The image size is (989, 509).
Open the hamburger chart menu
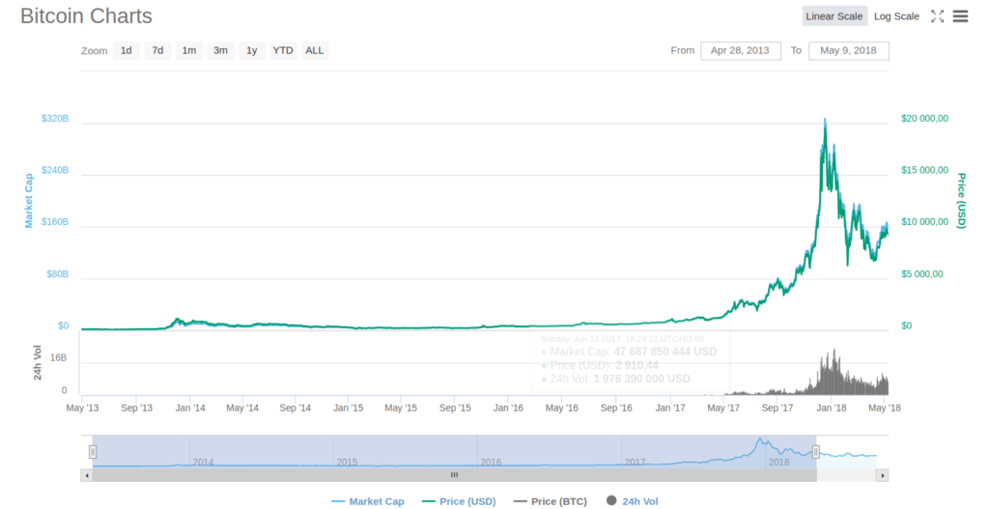point(960,16)
